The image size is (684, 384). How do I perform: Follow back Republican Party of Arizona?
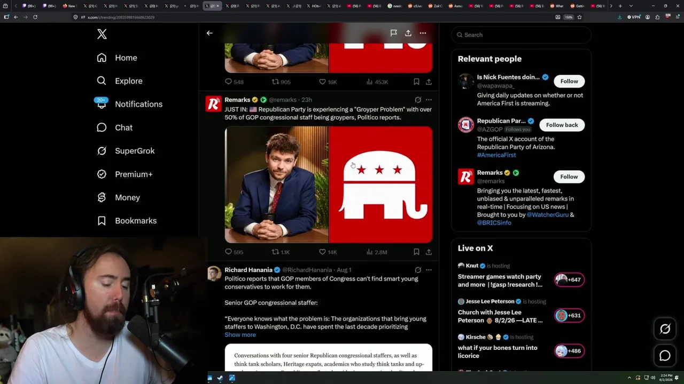[562, 125]
